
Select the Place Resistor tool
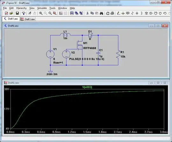click(x=133, y=13)
